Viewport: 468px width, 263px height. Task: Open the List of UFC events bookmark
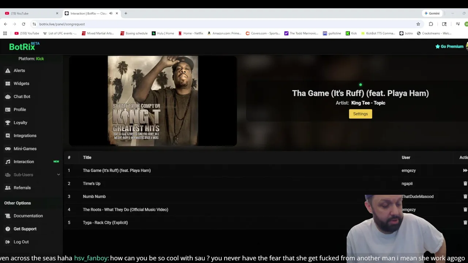pos(60,33)
